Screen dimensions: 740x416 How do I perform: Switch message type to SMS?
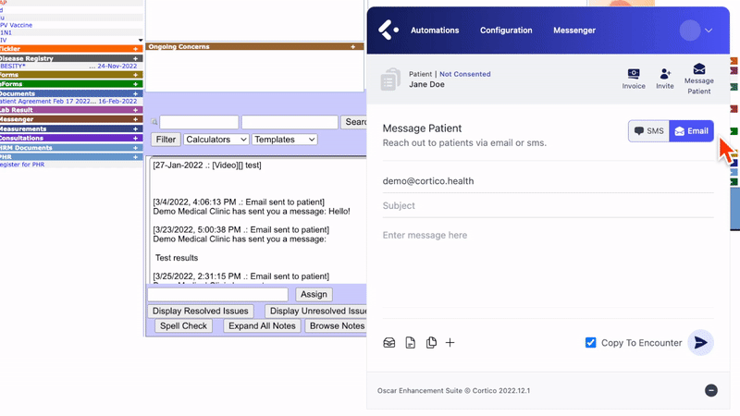click(649, 131)
